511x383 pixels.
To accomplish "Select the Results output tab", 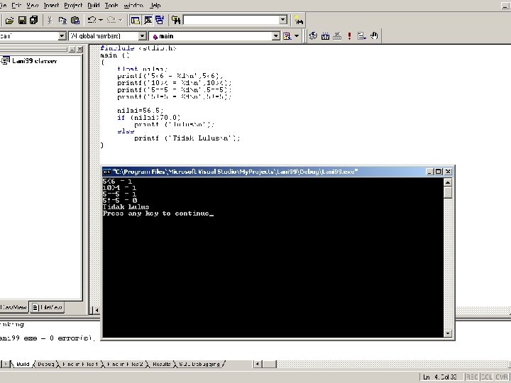I will click(161, 364).
